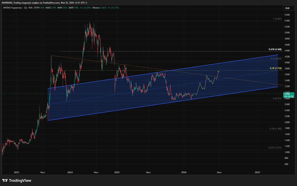Image resolution: width=297 pixels, height=186 pixels.
Task: Click the ЗАКР 2956 close value
Action: tap(73, 8)
